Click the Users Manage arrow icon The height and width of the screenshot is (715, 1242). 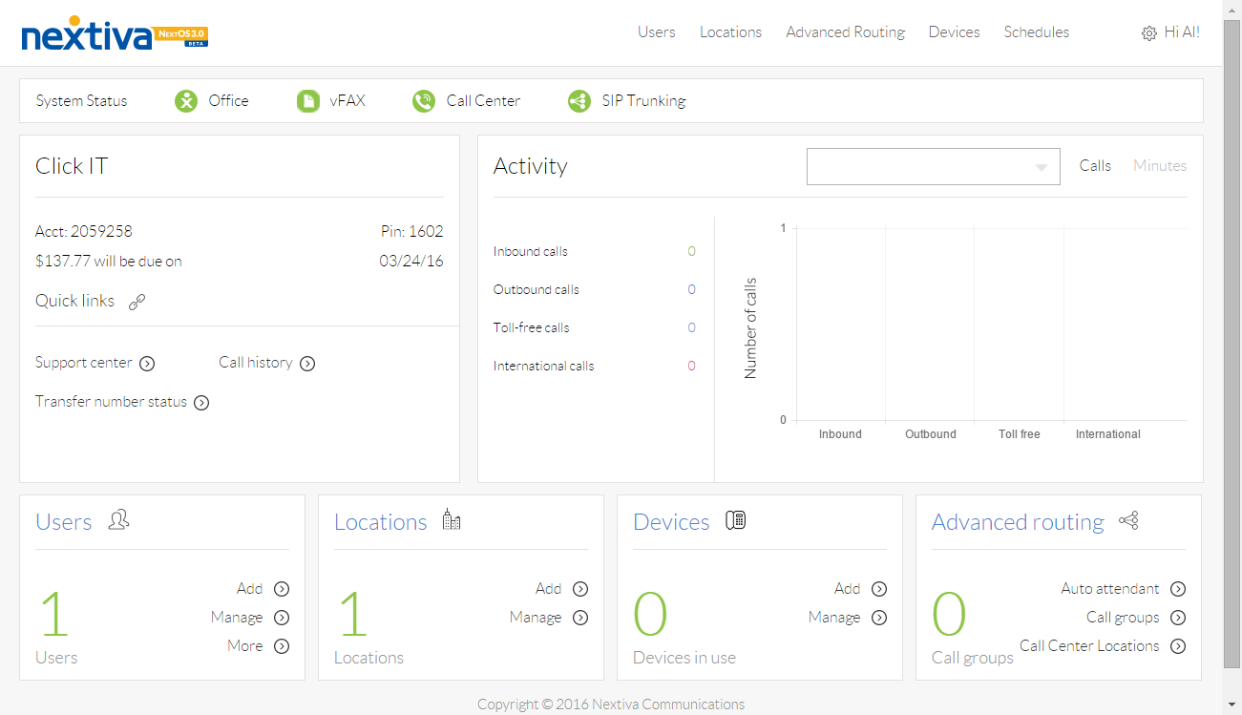point(282,618)
